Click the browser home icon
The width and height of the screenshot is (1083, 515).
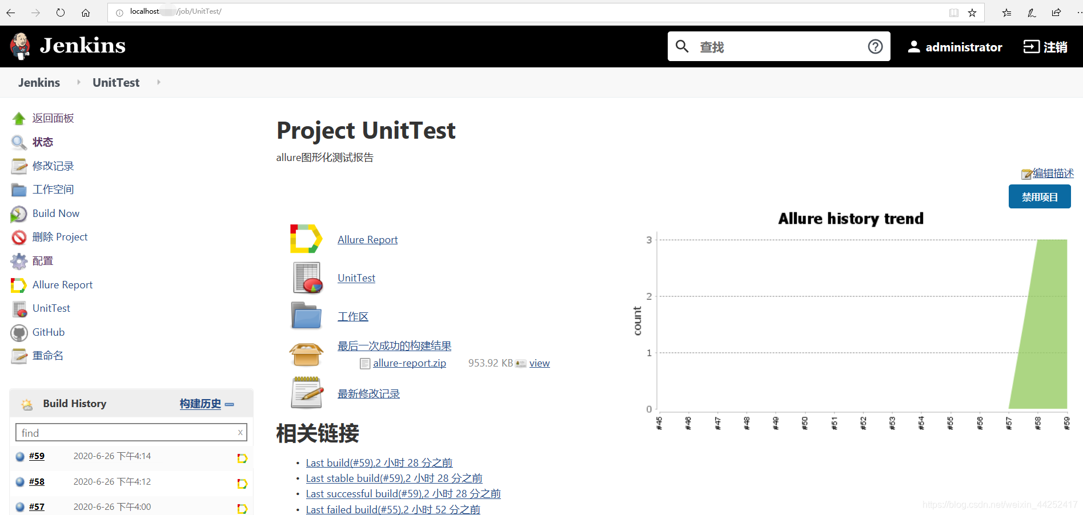tap(86, 13)
